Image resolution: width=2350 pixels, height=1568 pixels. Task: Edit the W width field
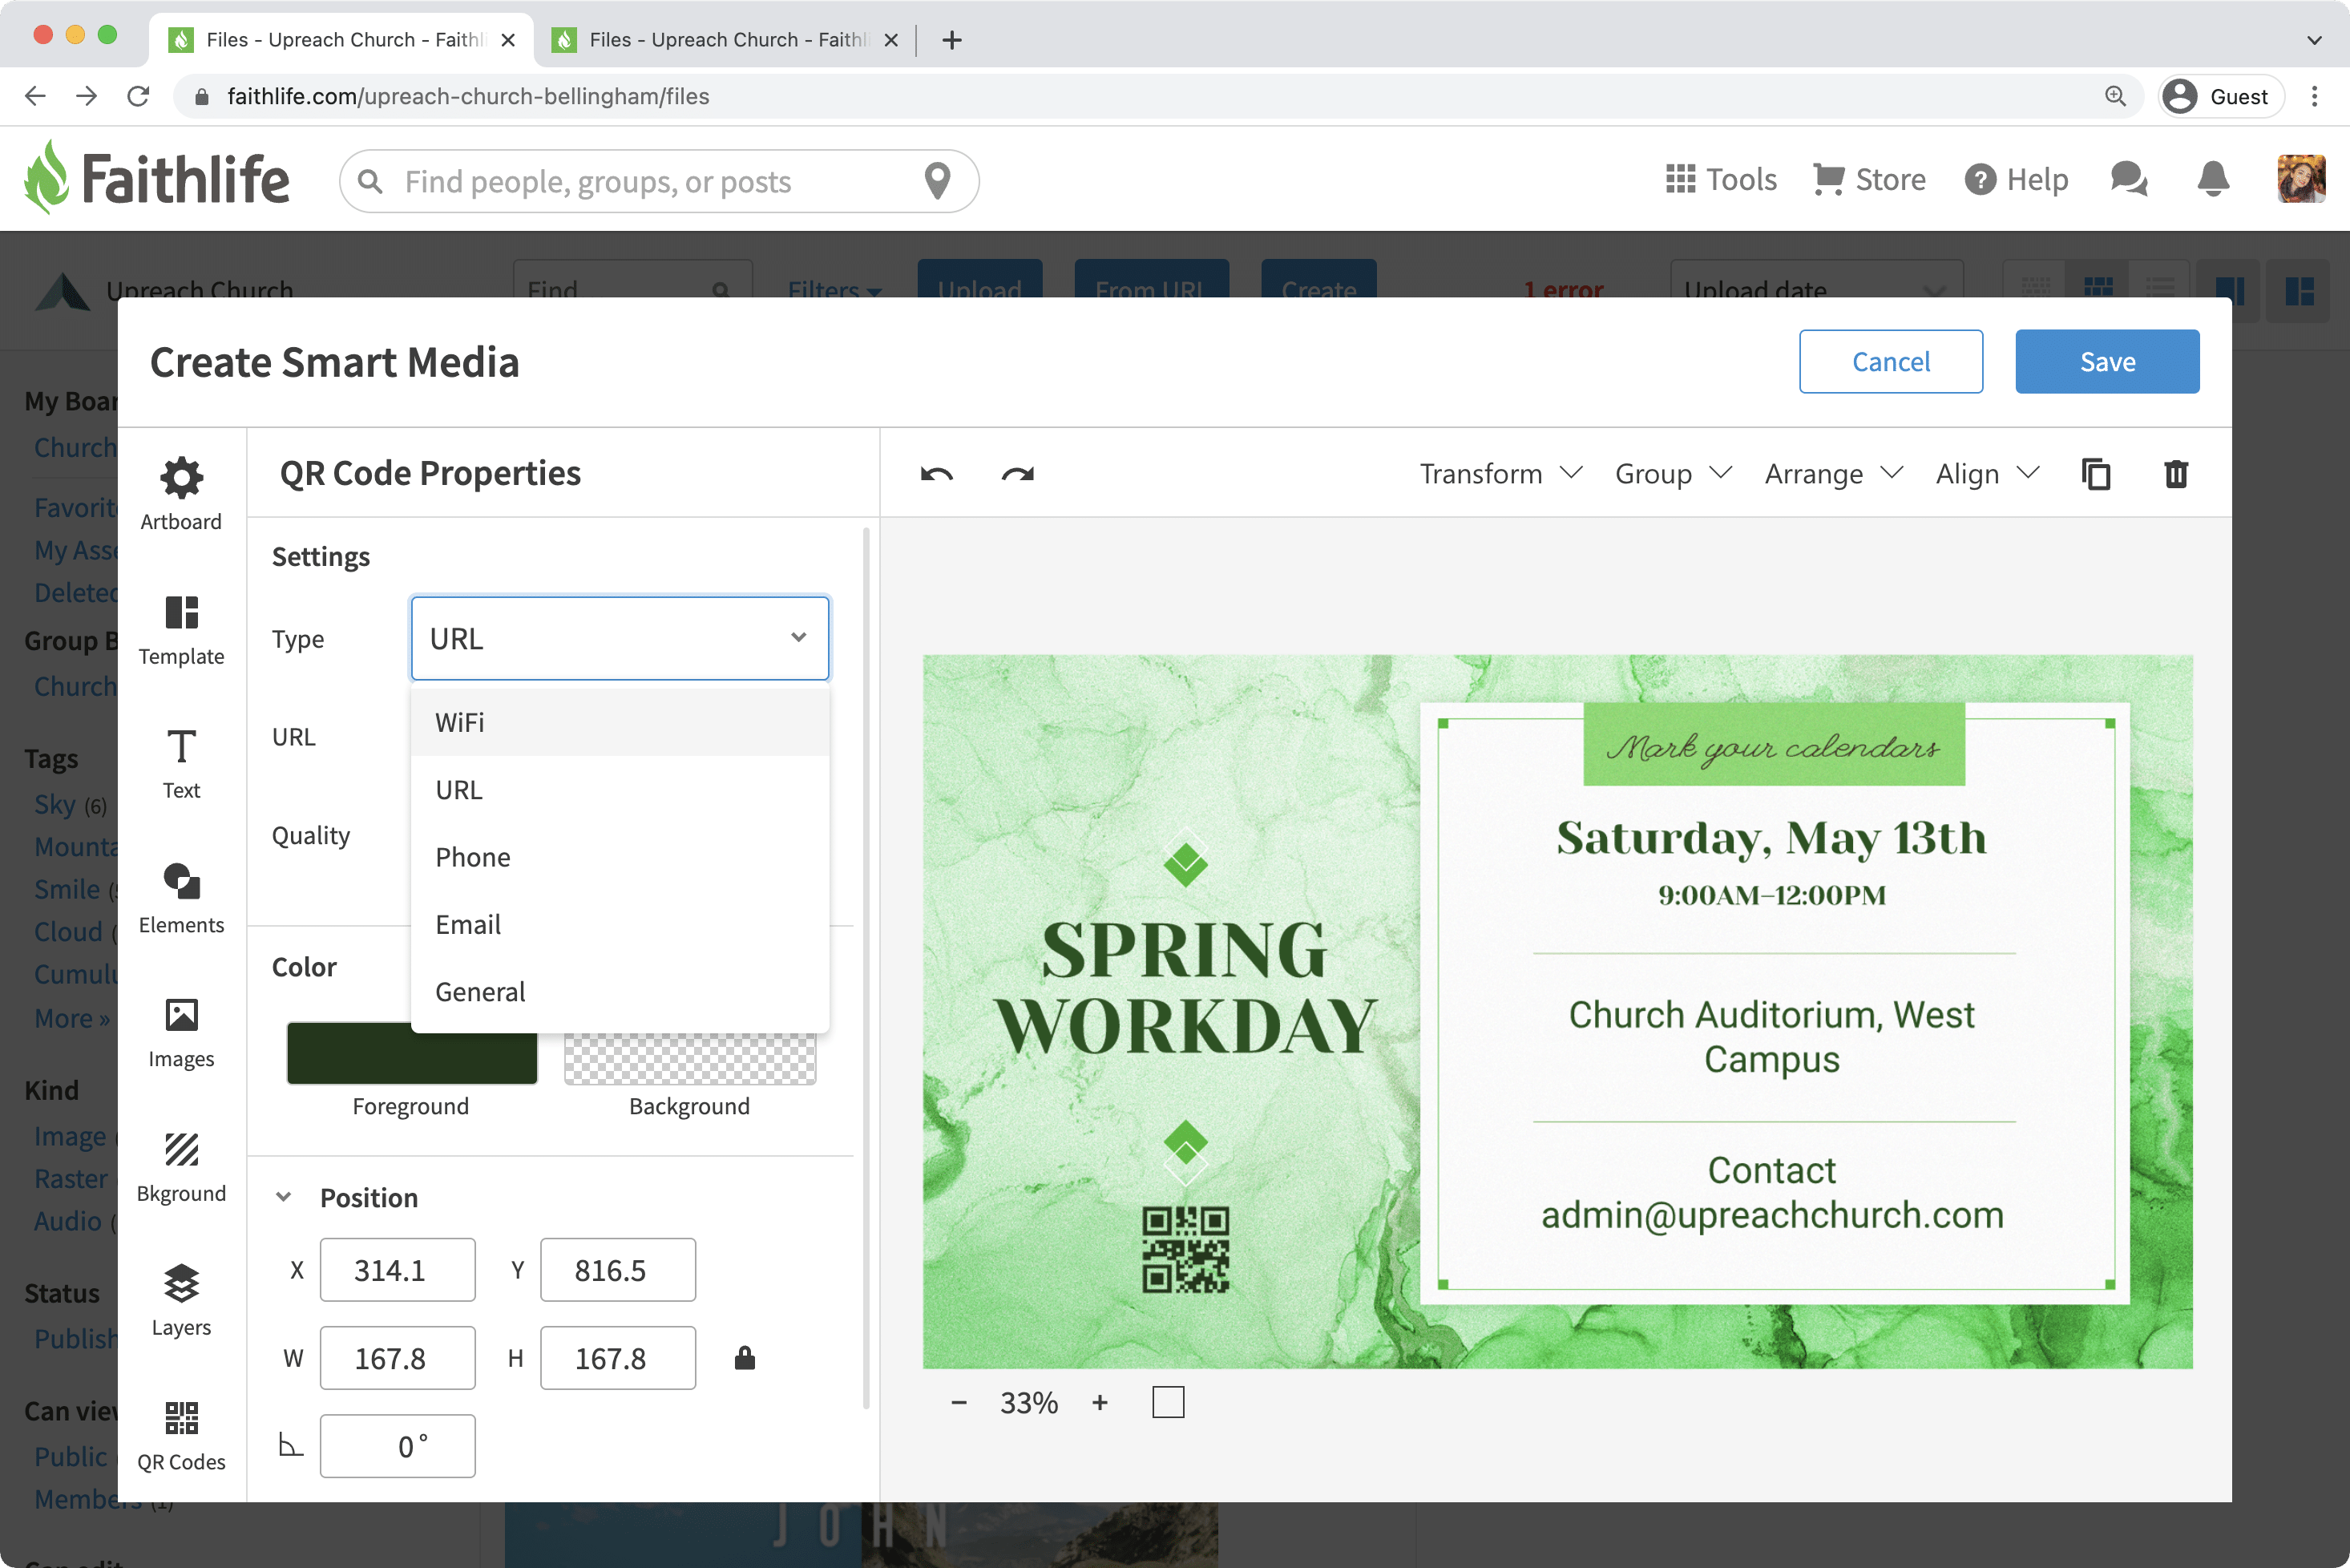pyautogui.click(x=397, y=1358)
